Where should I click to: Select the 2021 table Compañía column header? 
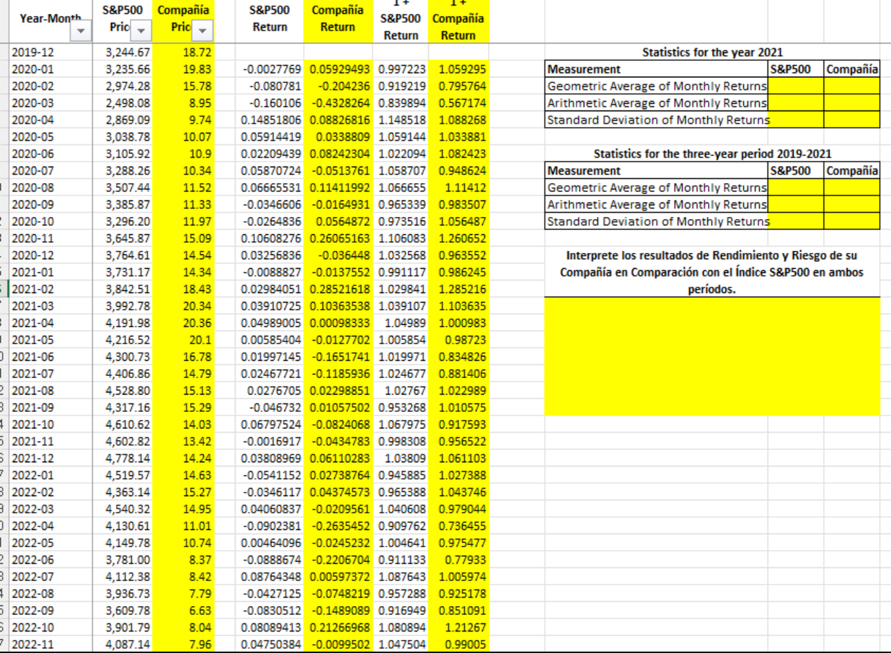click(852, 69)
